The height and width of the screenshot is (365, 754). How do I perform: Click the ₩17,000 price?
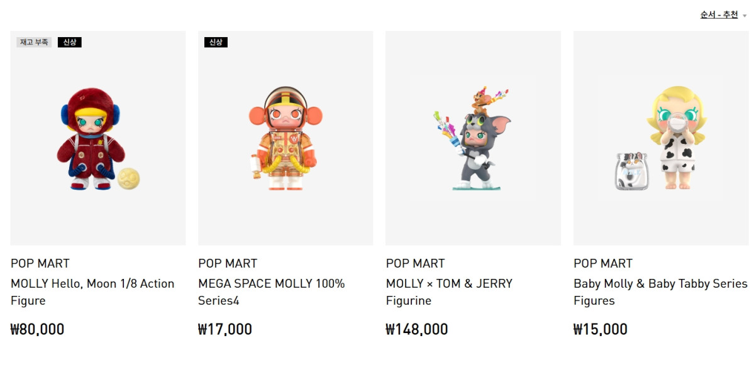click(x=225, y=329)
